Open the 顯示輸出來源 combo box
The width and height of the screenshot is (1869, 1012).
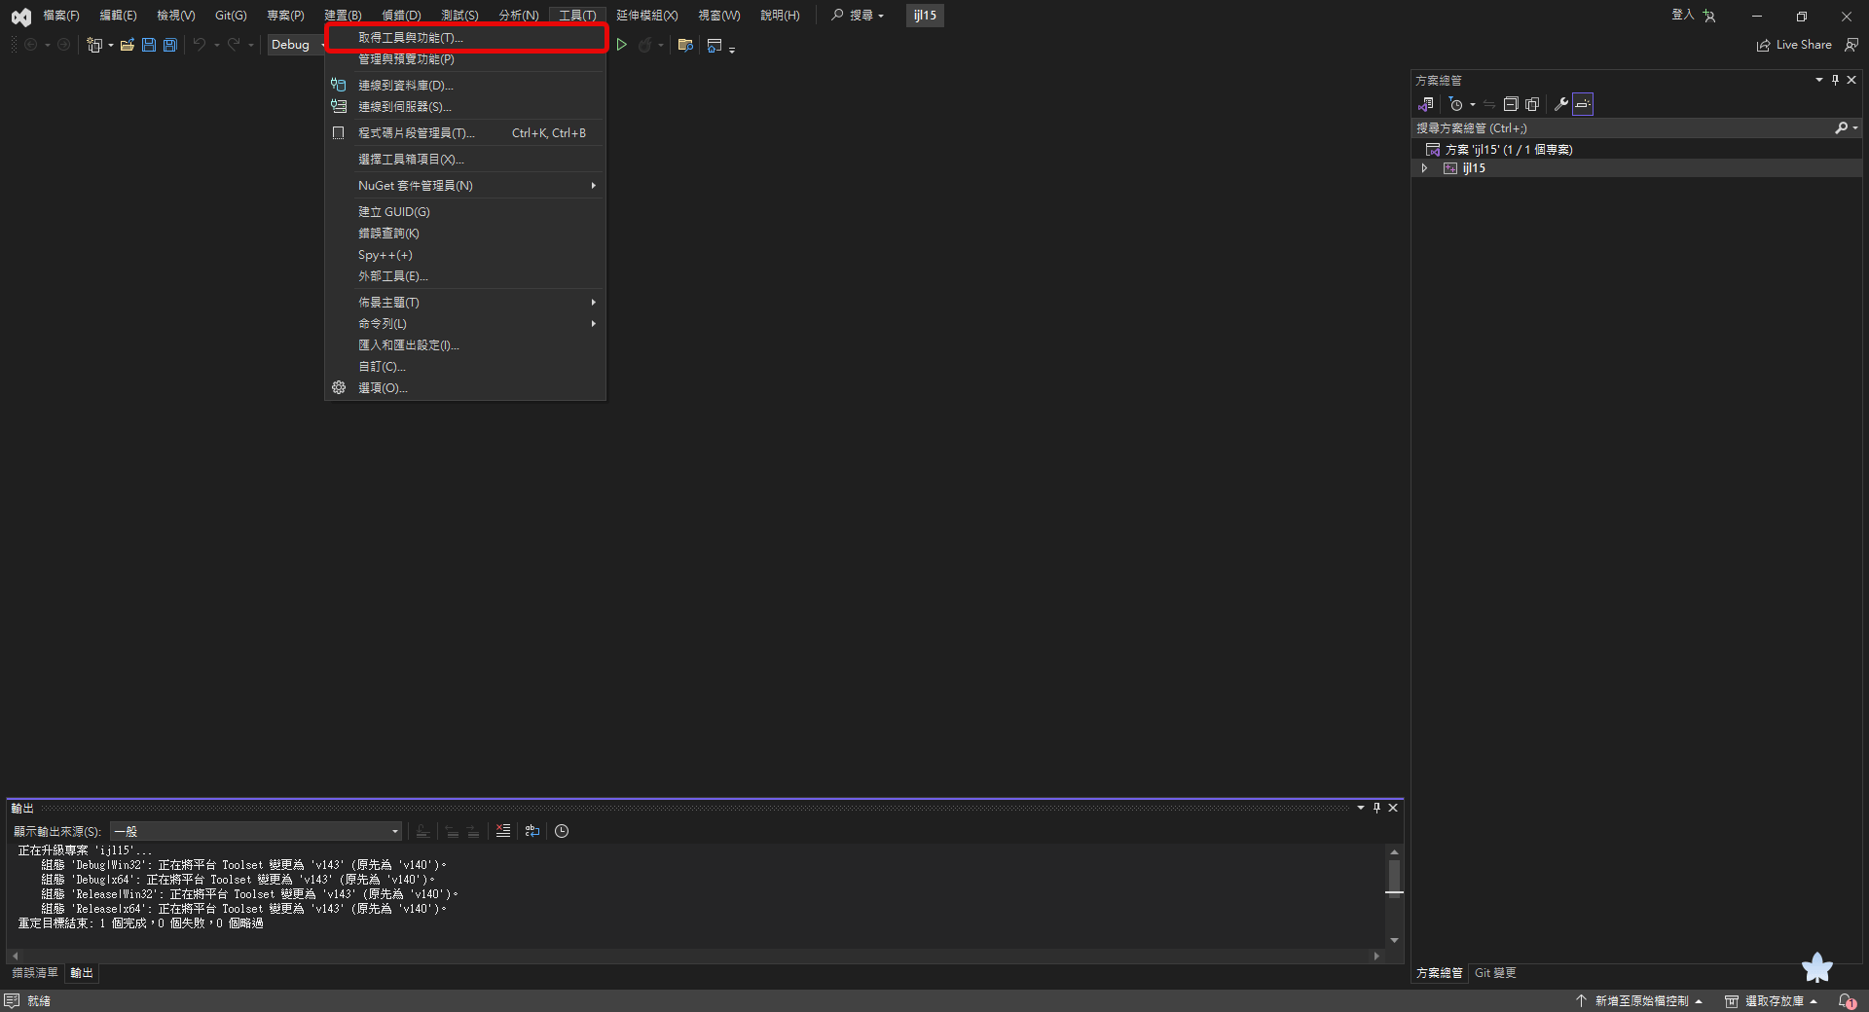click(256, 831)
